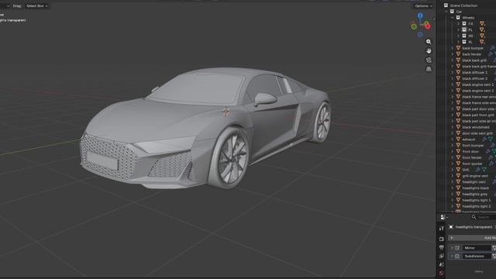Select the black windshield object

(x=476, y=127)
